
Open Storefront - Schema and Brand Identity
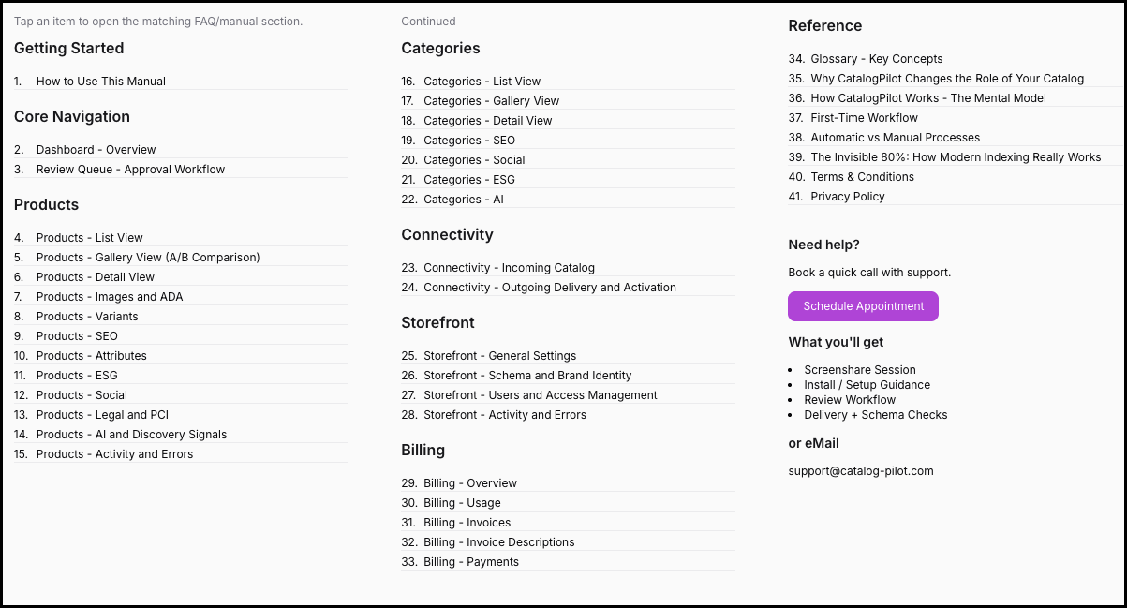tap(527, 376)
